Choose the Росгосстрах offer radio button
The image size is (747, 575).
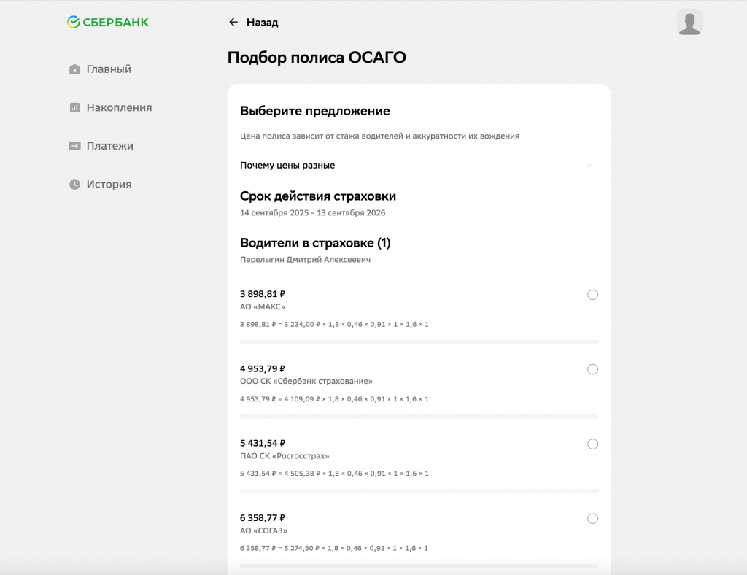pyautogui.click(x=592, y=444)
